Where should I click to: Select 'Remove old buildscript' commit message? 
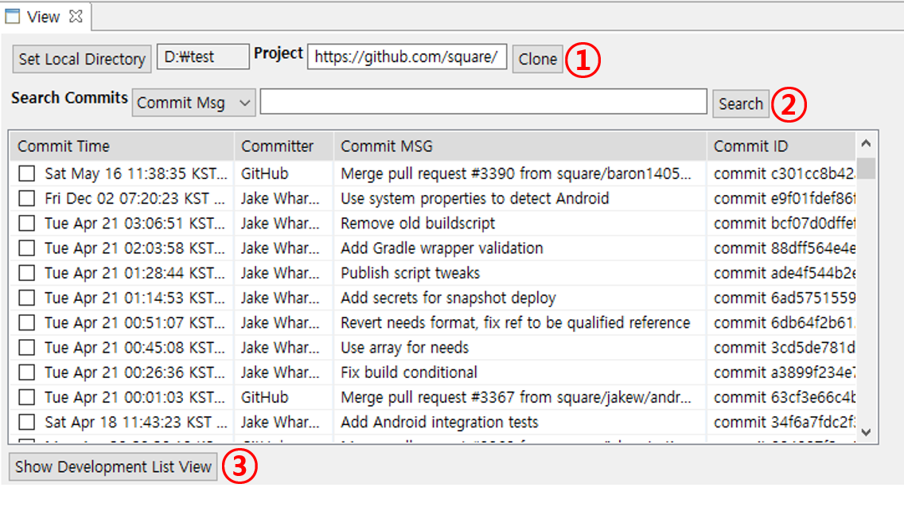point(418,223)
